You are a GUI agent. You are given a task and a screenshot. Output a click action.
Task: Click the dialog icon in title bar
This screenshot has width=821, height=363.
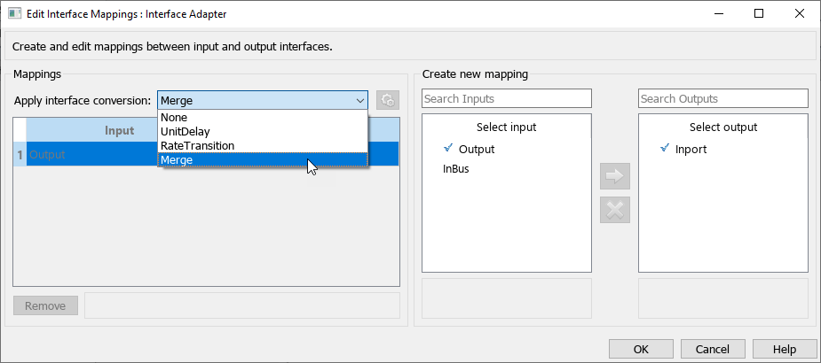[14, 13]
